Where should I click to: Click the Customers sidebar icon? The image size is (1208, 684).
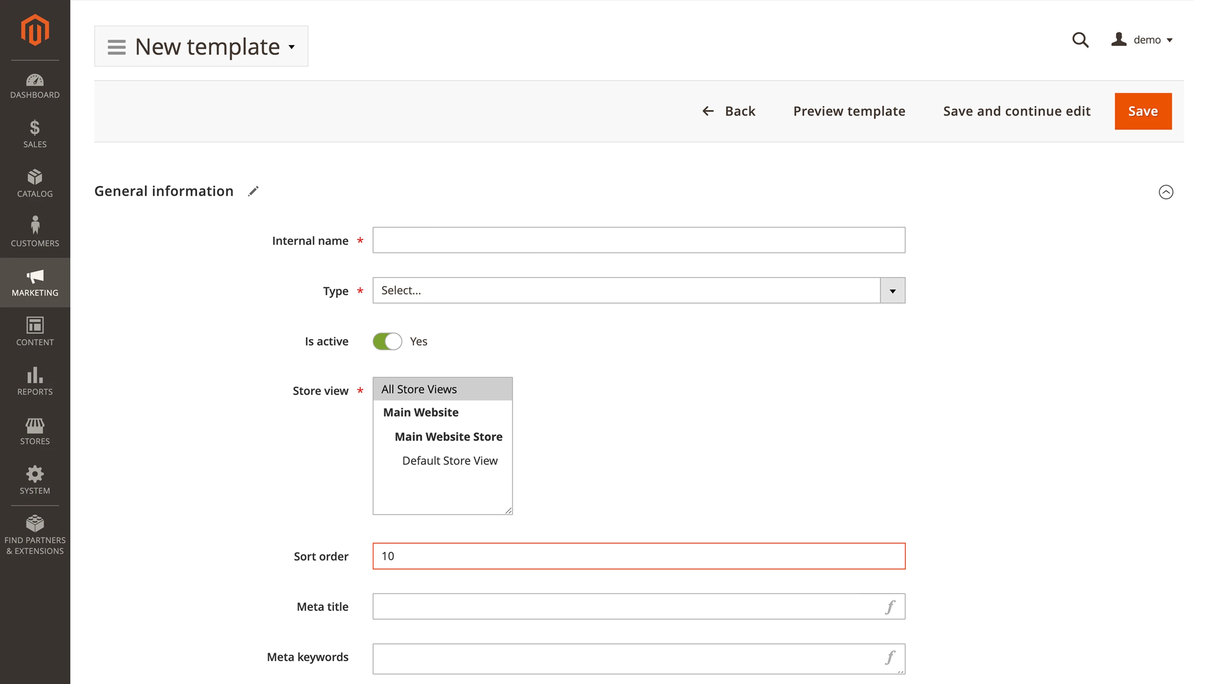click(x=35, y=232)
